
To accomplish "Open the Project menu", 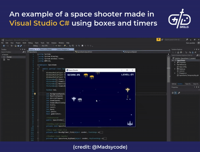I will click(x=18, y=43).
